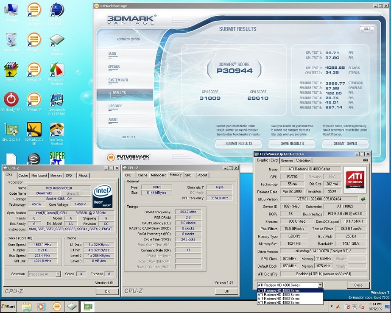Click GPU-Z screenshot camera icon
Image resolution: width=391 pixels, height=313 pixels.
click(365, 160)
